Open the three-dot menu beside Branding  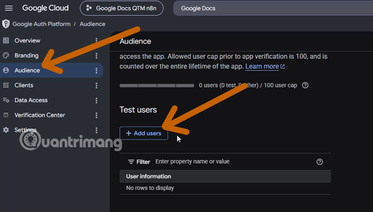coord(97,56)
